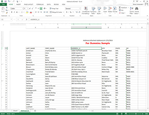The height and width of the screenshot is (115, 149).
Task: Toggle Bold formatting
Action: tap(12, 12)
